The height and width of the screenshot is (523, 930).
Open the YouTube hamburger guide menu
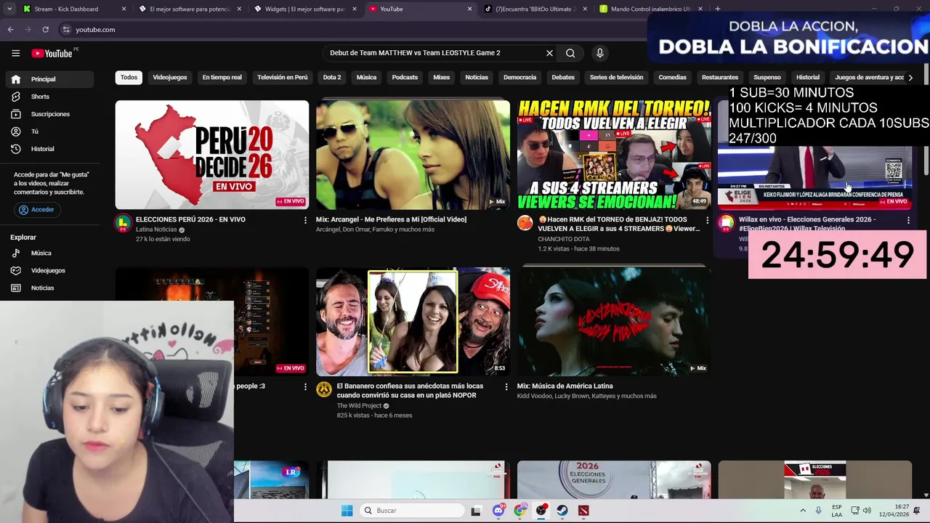tap(15, 53)
